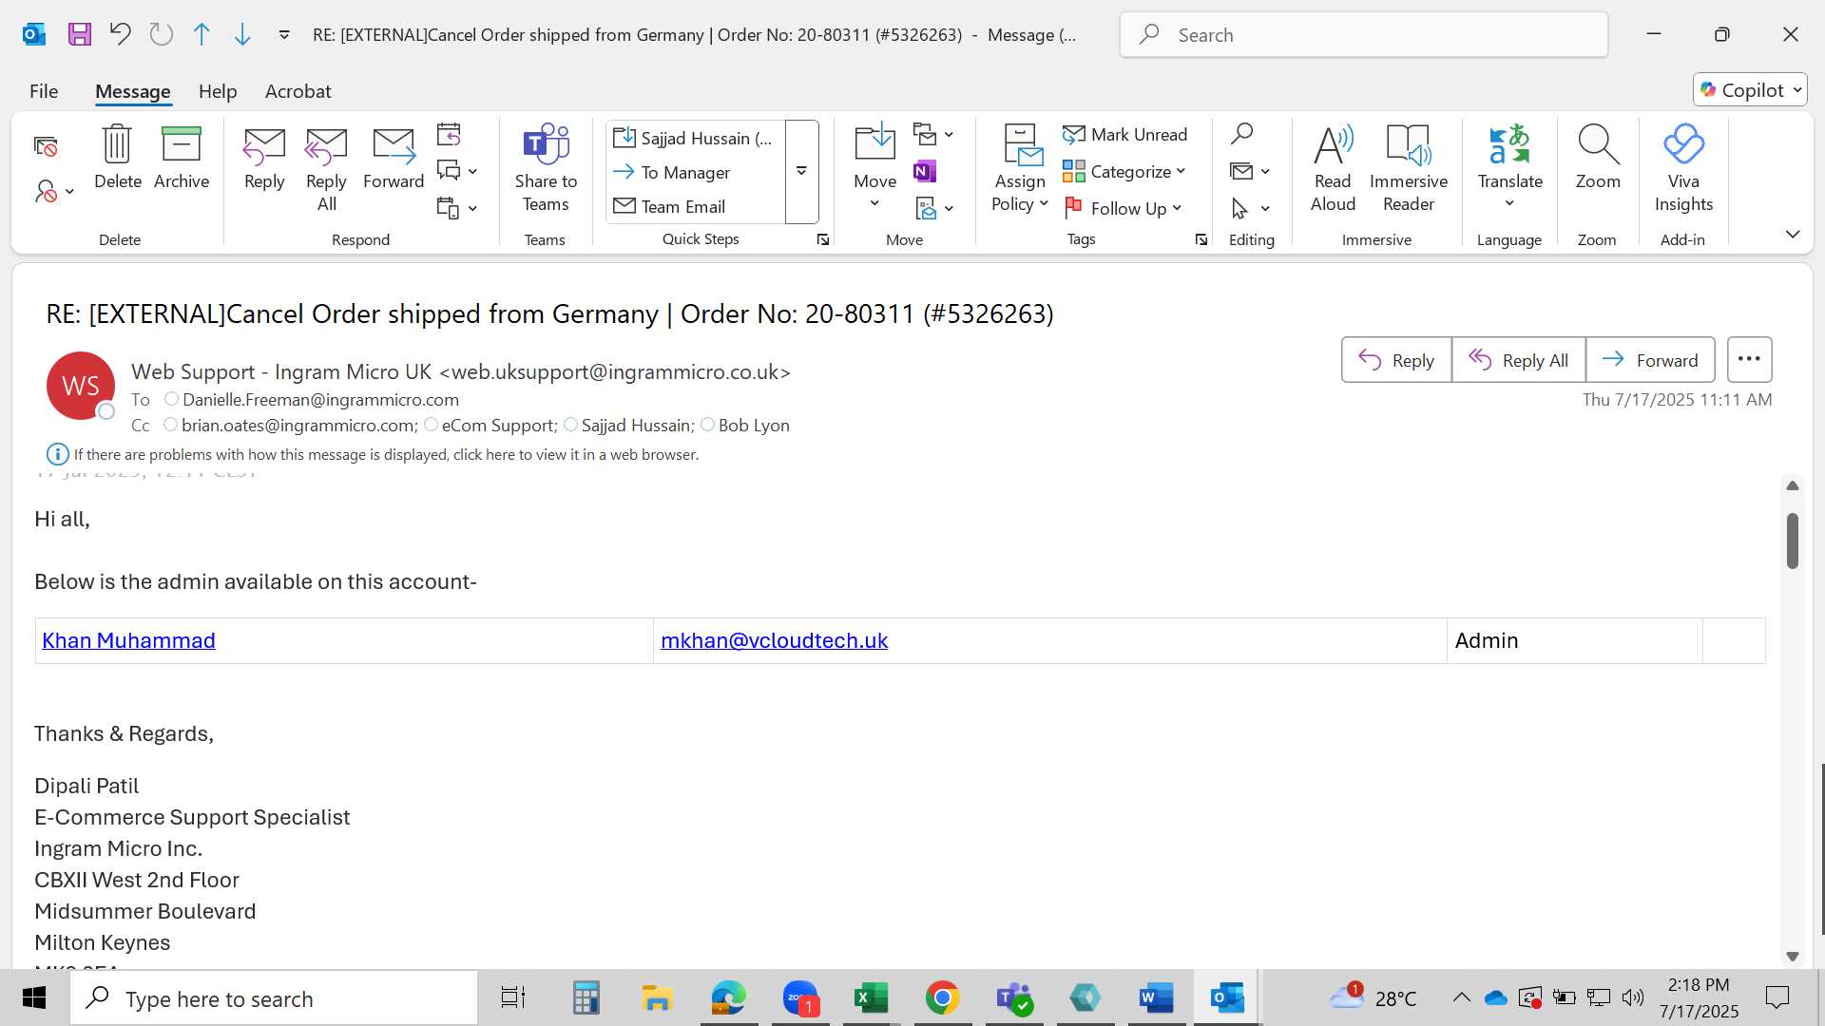Click the scroll up arrow of message
The height and width of the screenshot is (1026, 1825).
1793,485
